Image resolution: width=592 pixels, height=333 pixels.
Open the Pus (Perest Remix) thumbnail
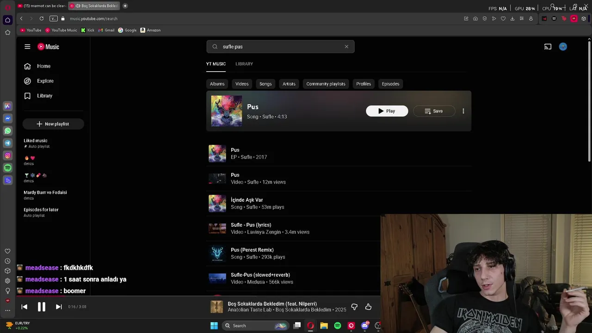pyautogui.click(x=217, y=253)
